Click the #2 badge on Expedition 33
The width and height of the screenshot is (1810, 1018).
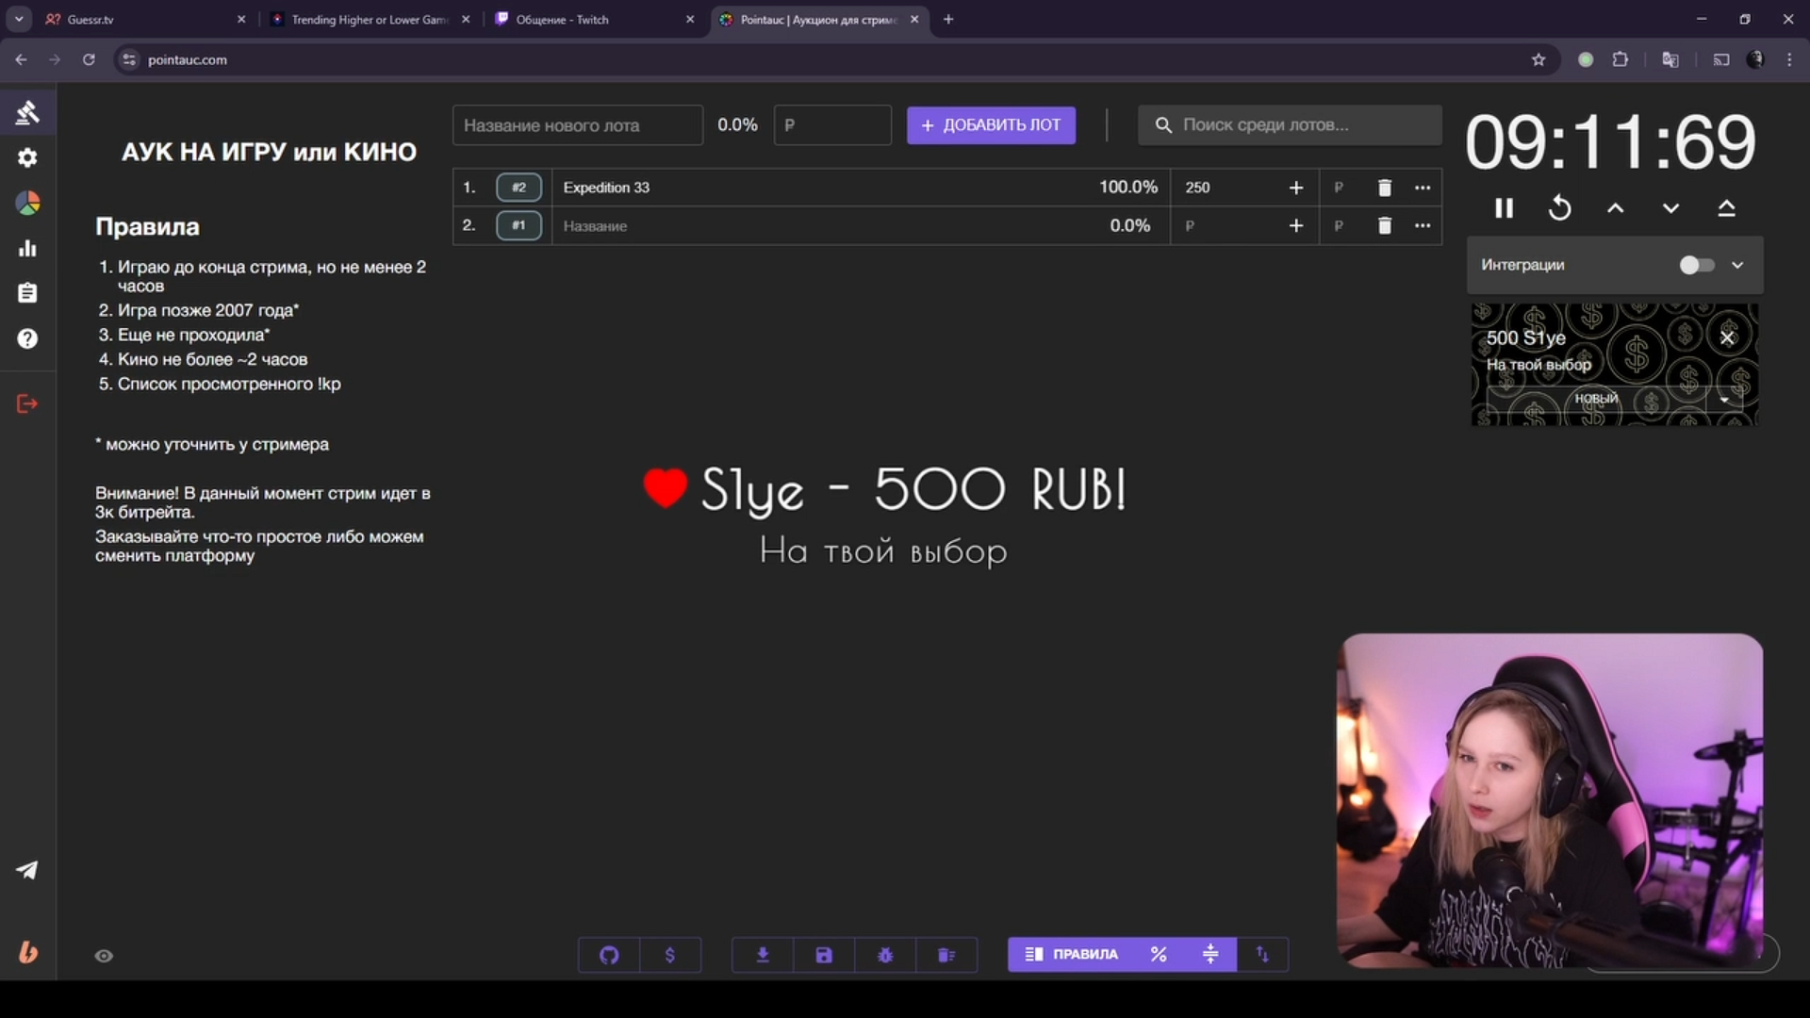tap(518, 188)
